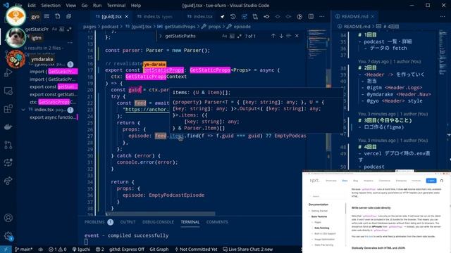
Task: Toggle Match Whole Word in find widget
Action: tap(232, 36)
